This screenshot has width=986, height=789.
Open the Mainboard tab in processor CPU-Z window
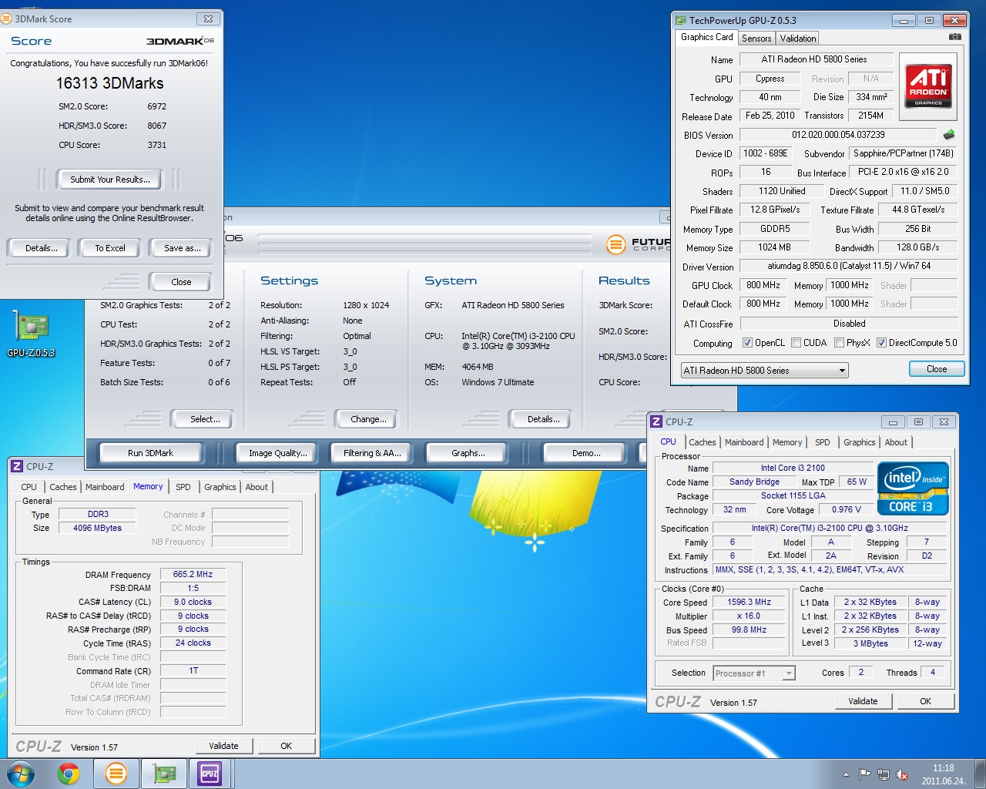coord(744,442)
